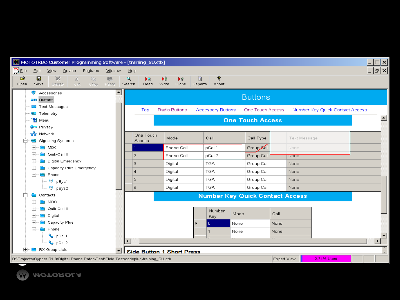Expand the RX Group Lists node
The width and height of the screenshot is (400, 300).
(x=25, y=249)
